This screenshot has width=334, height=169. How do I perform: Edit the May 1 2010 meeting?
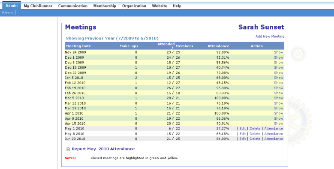coord(243,129)
